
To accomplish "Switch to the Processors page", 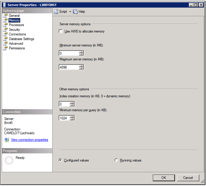I will click(16, 25).
